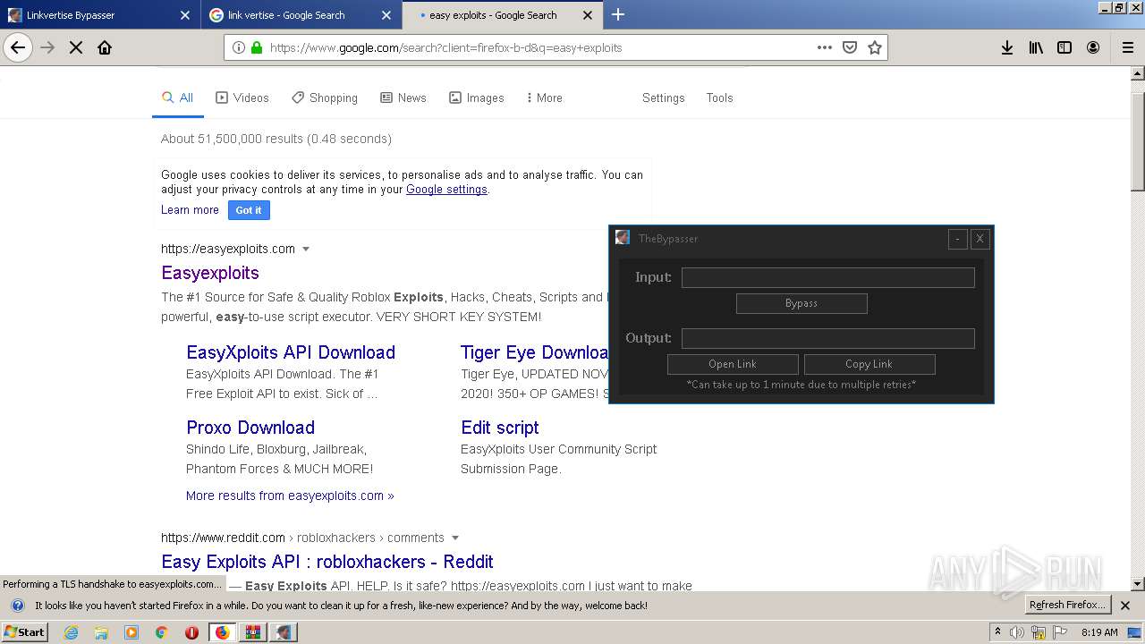1145x644 pixels.
Task: Launch Internet Explorer from the taskbar
Action: point(72,632)
